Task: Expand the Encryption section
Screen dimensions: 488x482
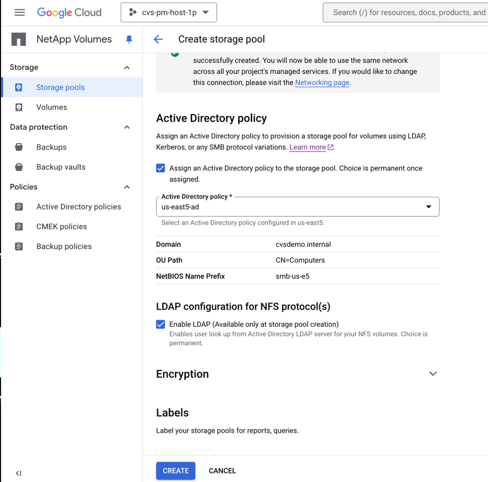Action: pyautogui.click(x=433, y=374)
